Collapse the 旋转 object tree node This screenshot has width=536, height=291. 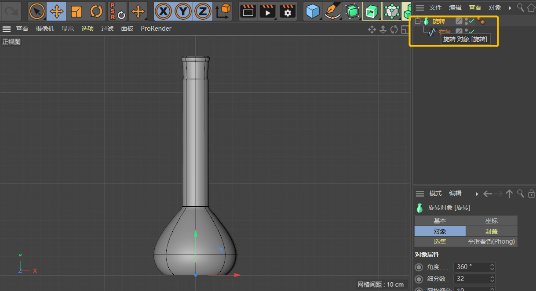(418, 21)
